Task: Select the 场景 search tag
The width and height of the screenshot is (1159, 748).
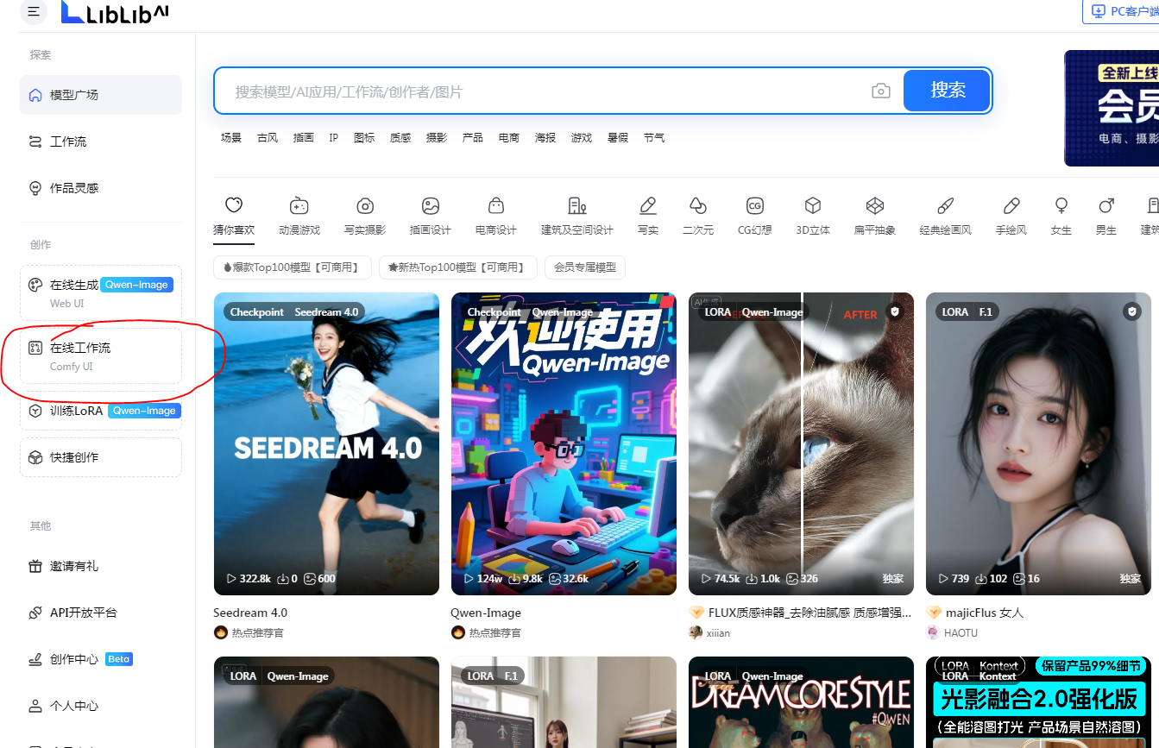Action: coord(230,138)
